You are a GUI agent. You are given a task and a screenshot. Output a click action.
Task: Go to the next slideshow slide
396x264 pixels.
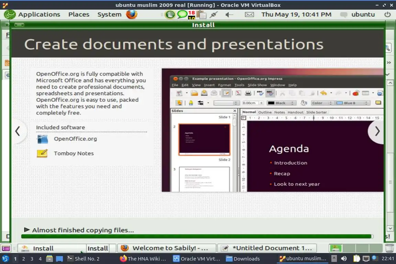[377, 131]
